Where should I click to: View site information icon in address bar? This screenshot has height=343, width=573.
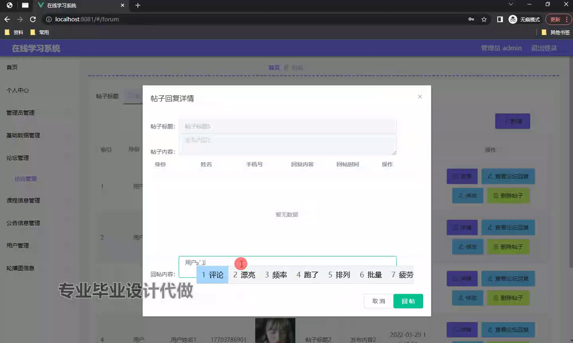[49, 19]
